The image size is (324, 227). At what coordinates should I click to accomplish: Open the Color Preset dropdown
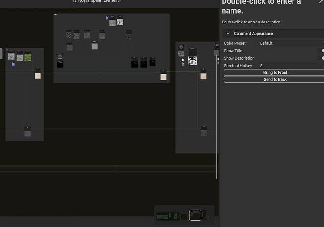coord(291,43)
